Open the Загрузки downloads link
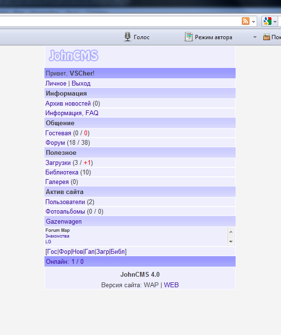 click(x=58, y=163)
